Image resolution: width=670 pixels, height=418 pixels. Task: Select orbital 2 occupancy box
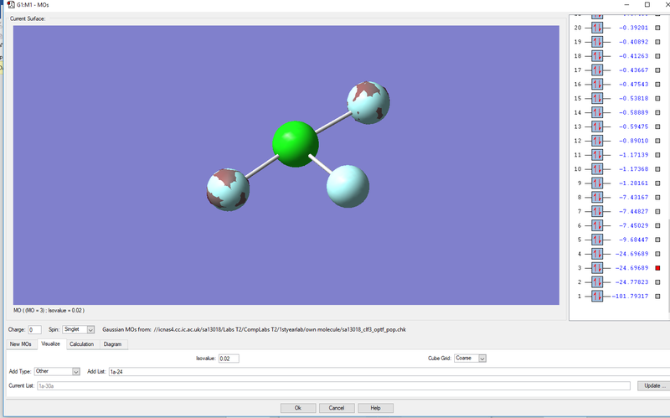[597, 282]
